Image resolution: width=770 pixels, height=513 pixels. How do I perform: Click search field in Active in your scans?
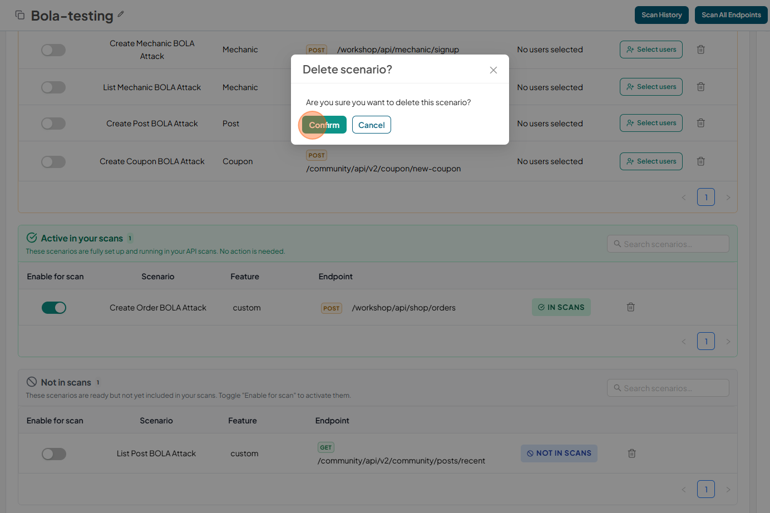[x=668, y=244]
